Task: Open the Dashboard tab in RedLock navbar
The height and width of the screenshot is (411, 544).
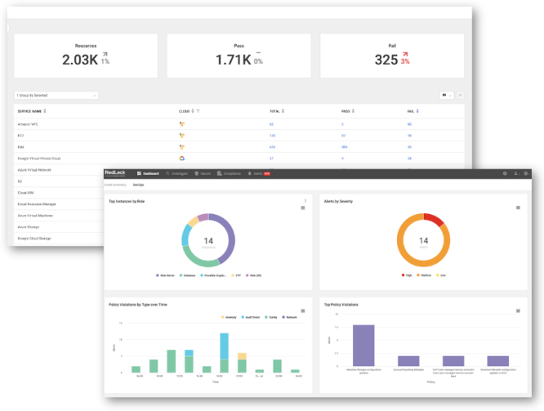Action: pyautogui.click(x=148, y=173)
